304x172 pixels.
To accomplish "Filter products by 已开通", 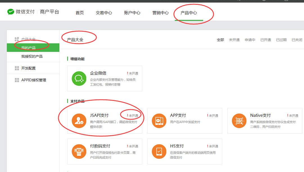I will coord(266,40).
